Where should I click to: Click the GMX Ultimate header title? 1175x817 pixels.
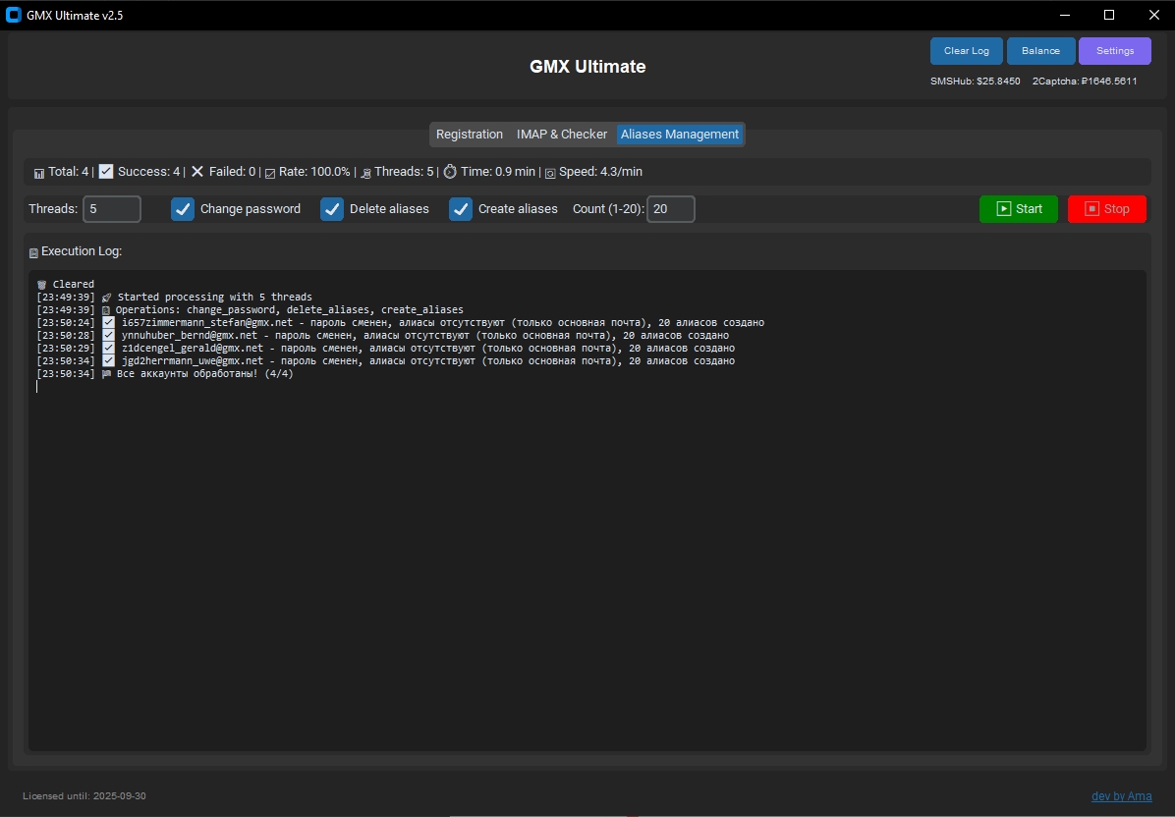(587, 67)
